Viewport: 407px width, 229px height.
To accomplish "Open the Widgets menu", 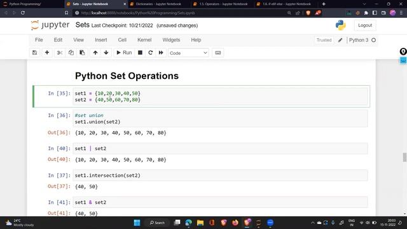I will pyautogui.click(x=171, y=39).
